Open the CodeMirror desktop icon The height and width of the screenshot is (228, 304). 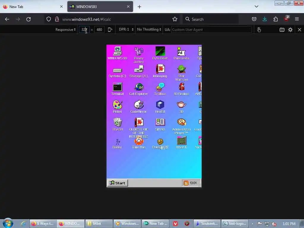pyautogui.click(x=138, y=107)
